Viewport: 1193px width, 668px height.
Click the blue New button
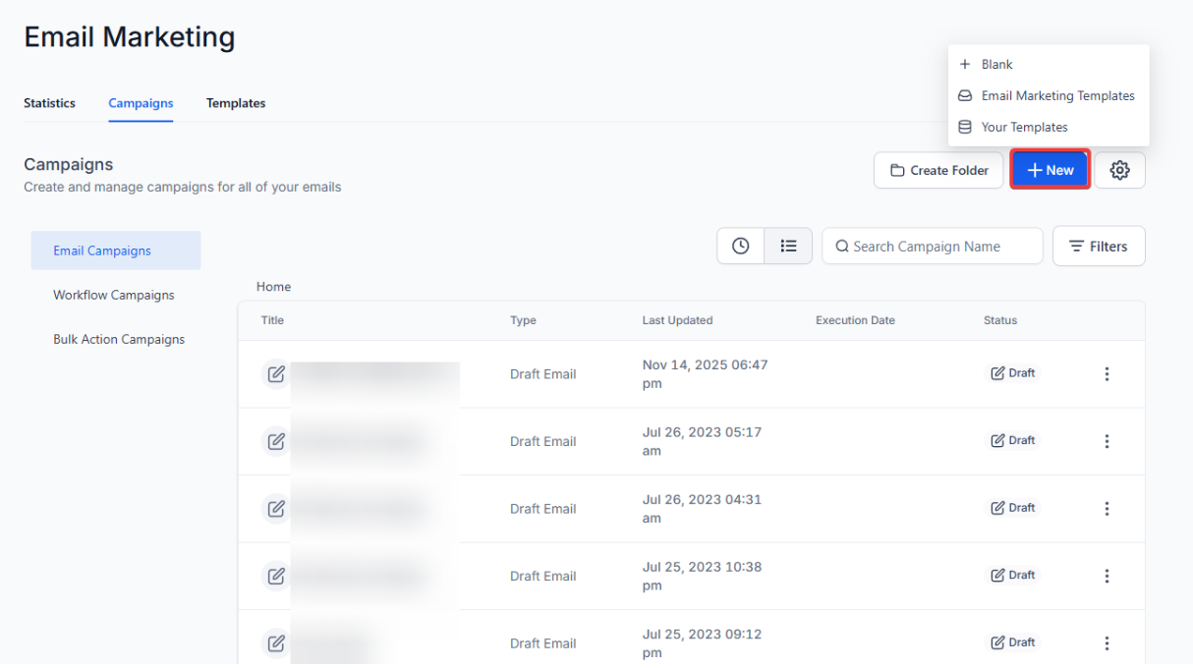click(x=1050, y=170)
